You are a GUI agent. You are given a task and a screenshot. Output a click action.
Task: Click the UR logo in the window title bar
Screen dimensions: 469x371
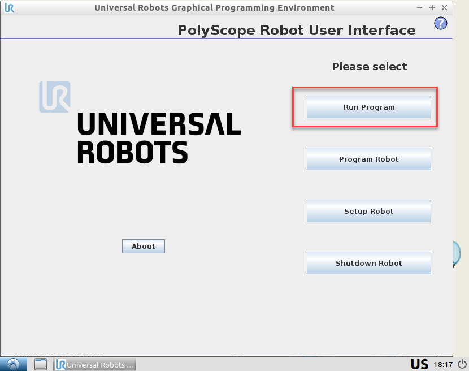point(9,8)
